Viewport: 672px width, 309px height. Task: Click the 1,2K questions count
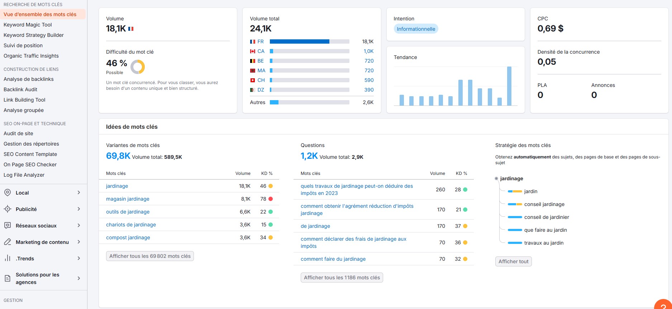[309, 156]
